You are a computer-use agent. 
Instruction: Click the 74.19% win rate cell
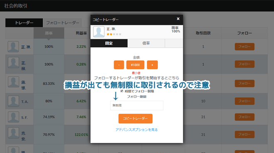pyautogui.click(x=49, y=117)
